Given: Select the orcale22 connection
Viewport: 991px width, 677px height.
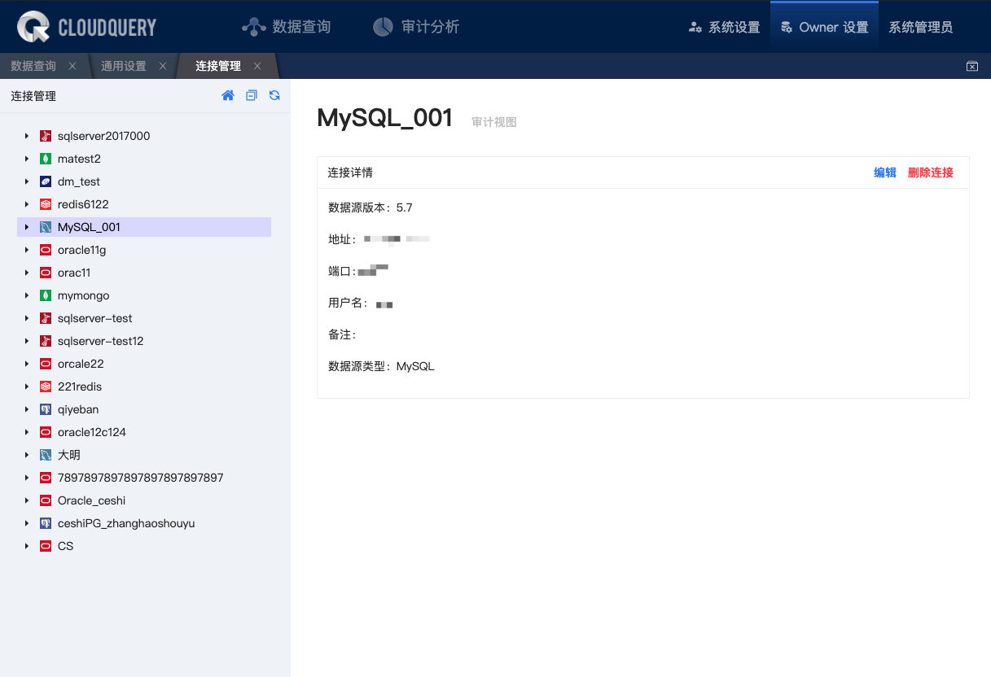Looking at the screenshot, I should [81, 364].
